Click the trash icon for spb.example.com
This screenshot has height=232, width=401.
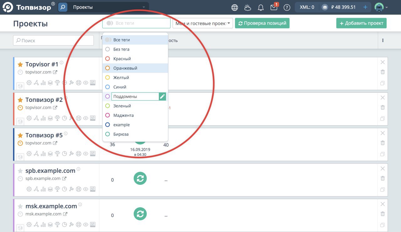point(383,179)
